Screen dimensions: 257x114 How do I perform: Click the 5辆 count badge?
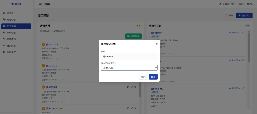(139, 26)
